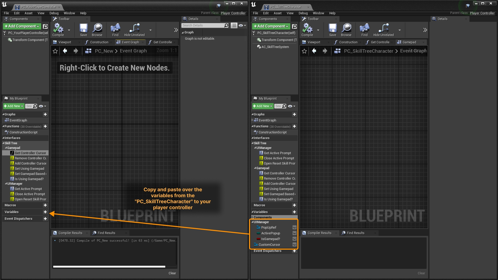Click back arrow in PC_SkillTreeCharacter graph navigation
This screenshot has width=498, height=280.
(314, 51)
